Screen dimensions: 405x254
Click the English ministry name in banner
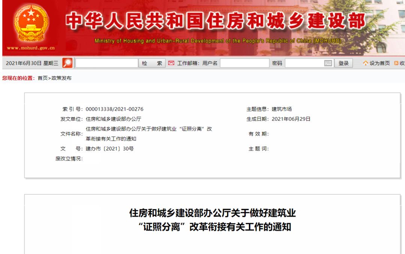[x=218, y=41]
